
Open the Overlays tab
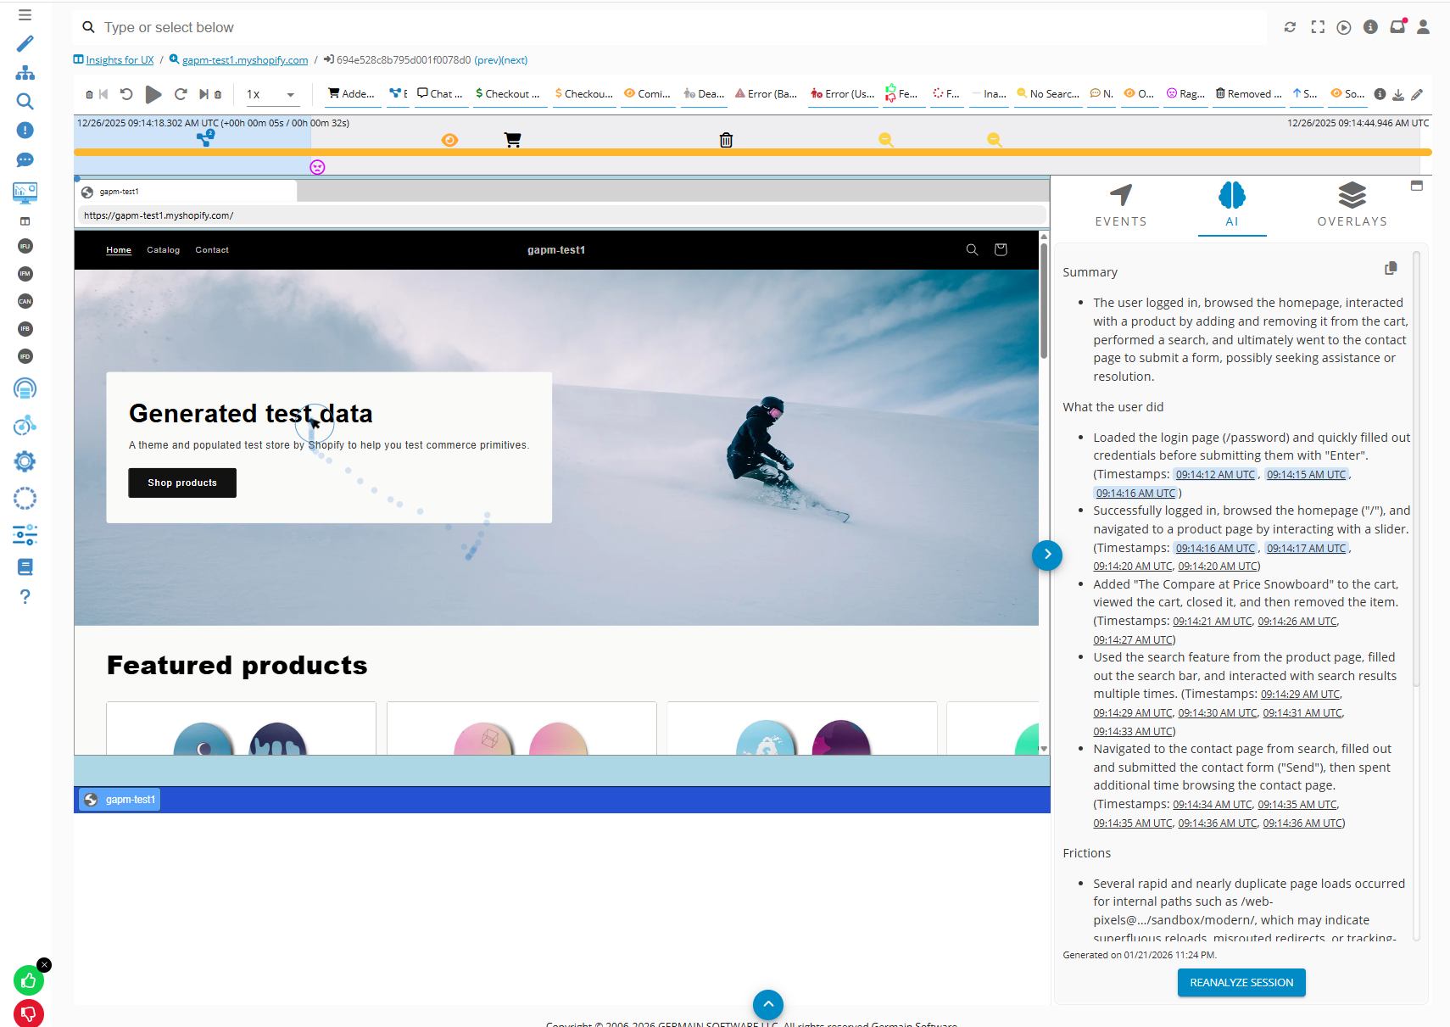[x=1352, y=205]
